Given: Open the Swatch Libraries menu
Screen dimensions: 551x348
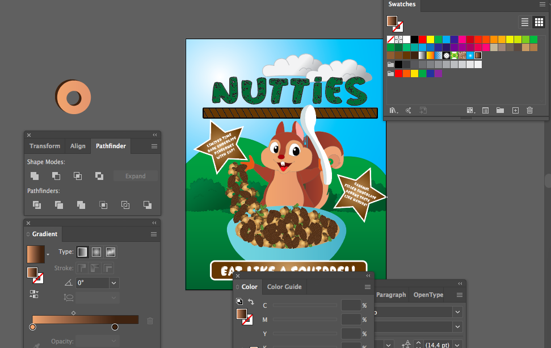Looking at the screenshot, I should (x=393, y=110).
